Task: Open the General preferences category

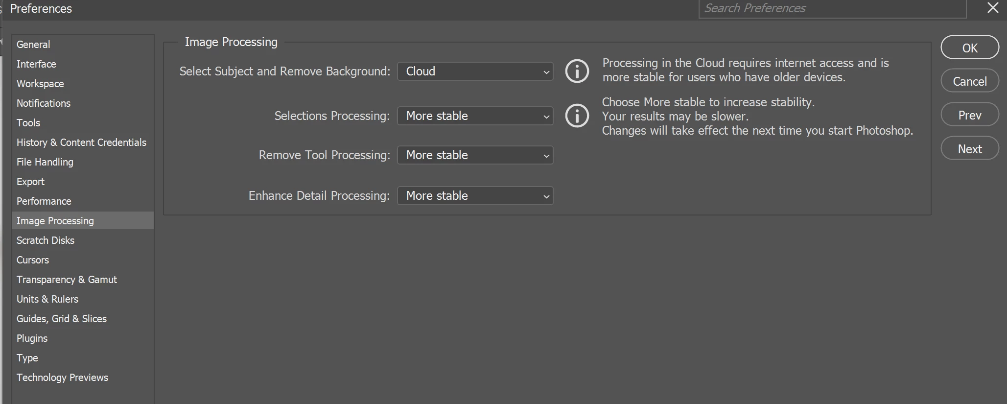Action: pyautogui.click(x=33, y=45)
